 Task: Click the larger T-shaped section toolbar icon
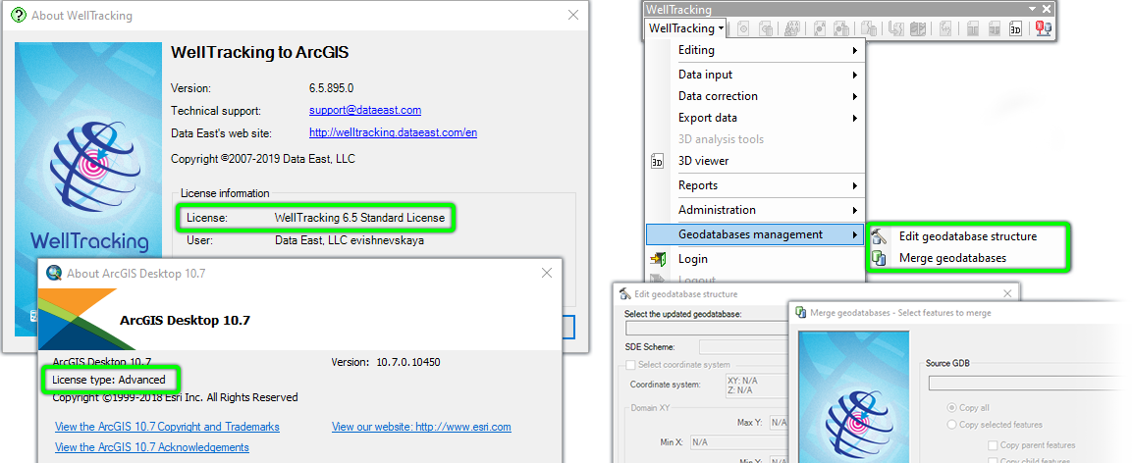pyautogui.click(x=972, y=28)
